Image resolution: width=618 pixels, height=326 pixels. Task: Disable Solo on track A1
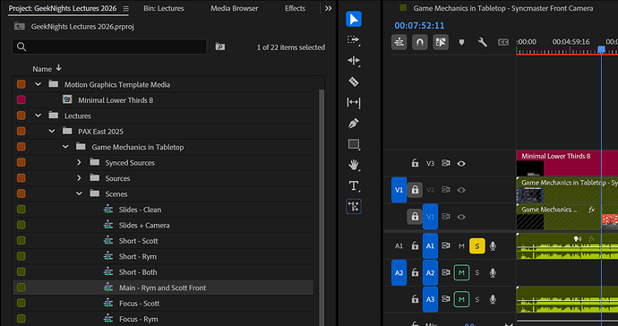click(x=476, y=246)
